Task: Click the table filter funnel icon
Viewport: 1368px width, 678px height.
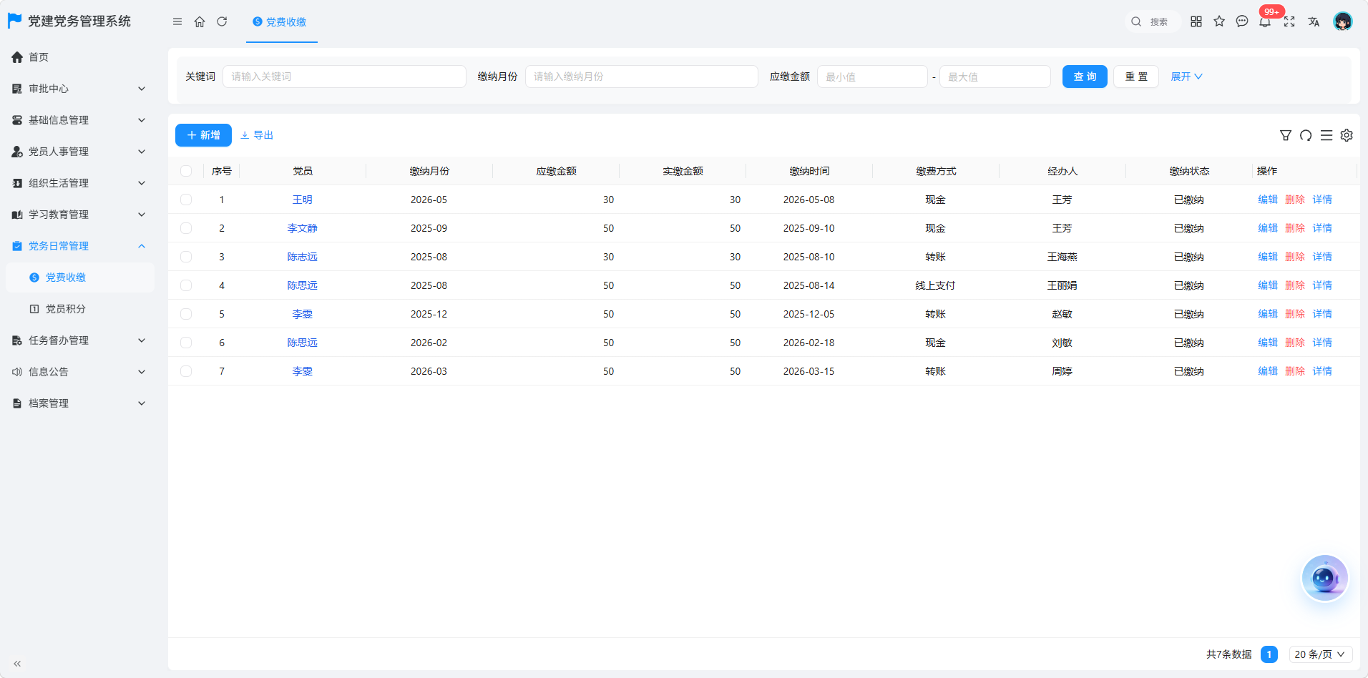Action: click(1286, 135)
